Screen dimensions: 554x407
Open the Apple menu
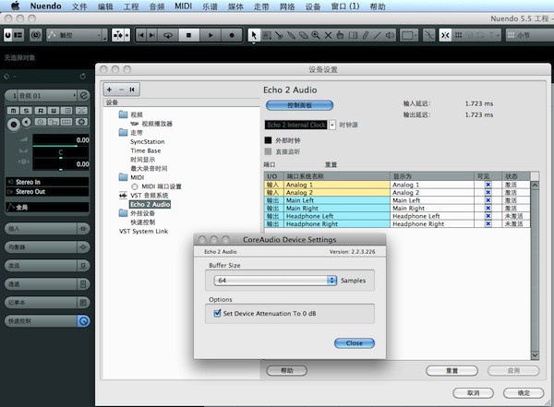click(15, 6)
